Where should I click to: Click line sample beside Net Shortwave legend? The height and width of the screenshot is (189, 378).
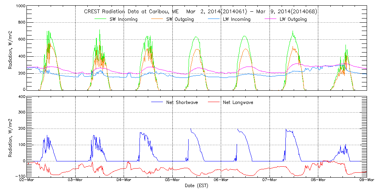[157, 102]
